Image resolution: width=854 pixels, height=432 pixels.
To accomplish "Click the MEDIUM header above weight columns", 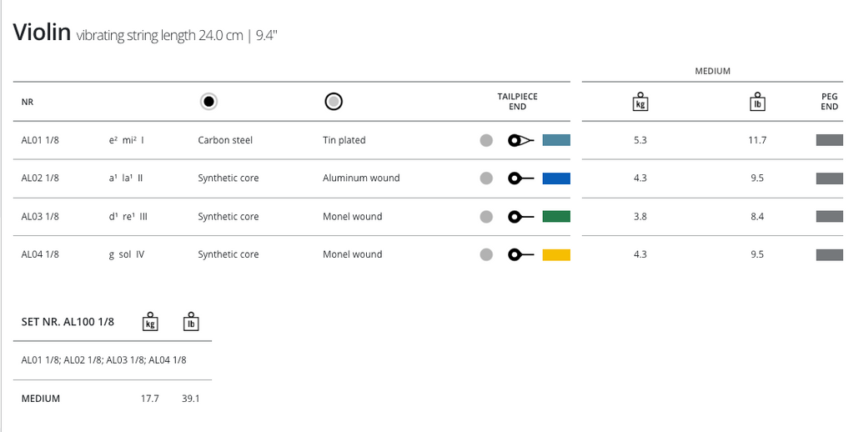I will click(x=712, y=72).
